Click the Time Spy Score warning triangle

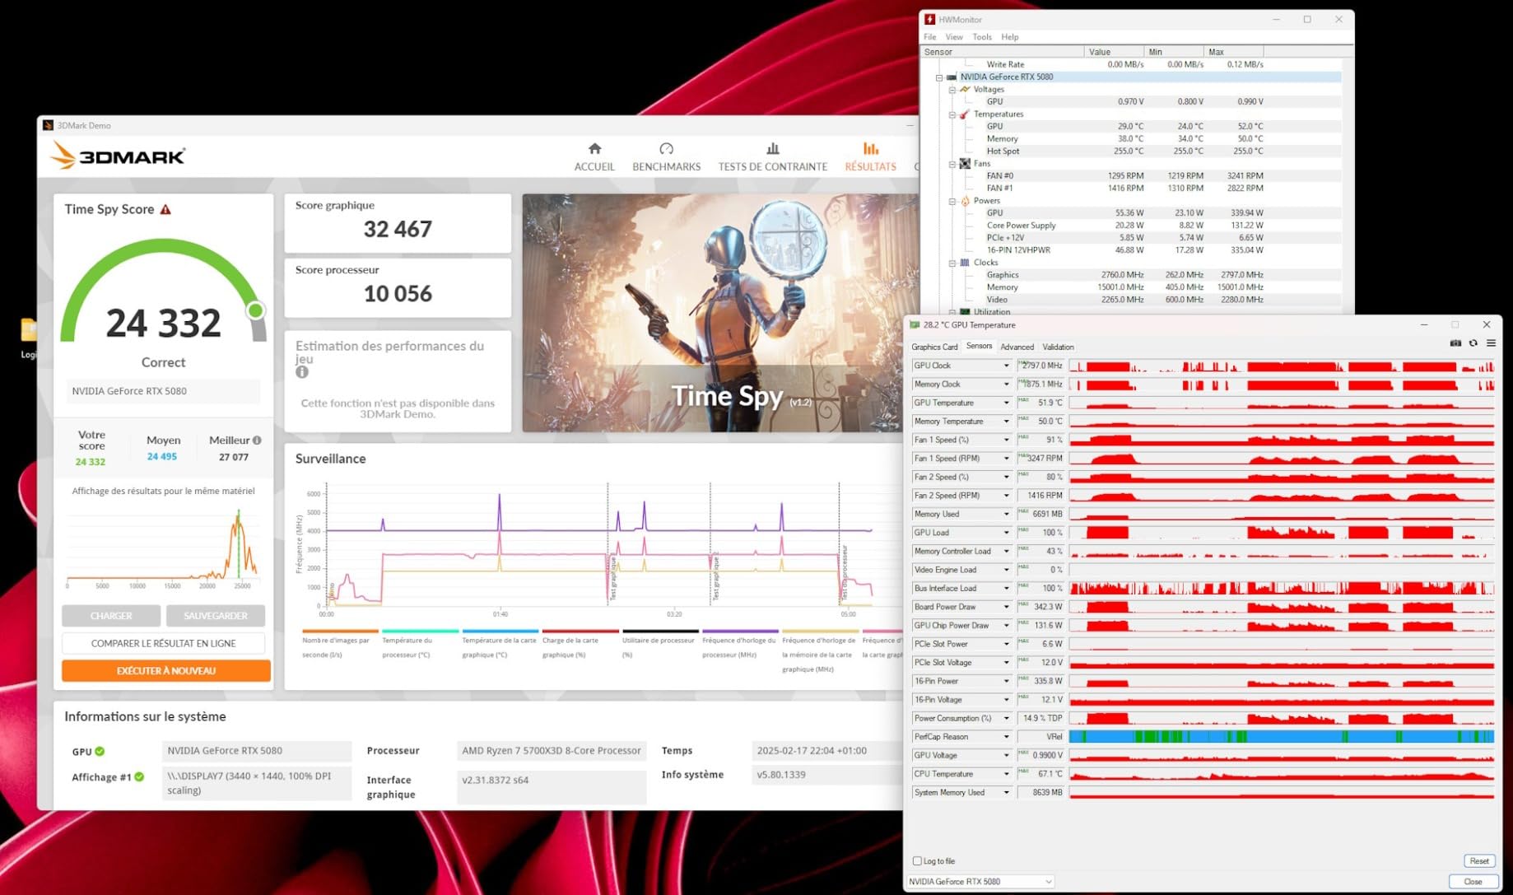click(165, 210)
